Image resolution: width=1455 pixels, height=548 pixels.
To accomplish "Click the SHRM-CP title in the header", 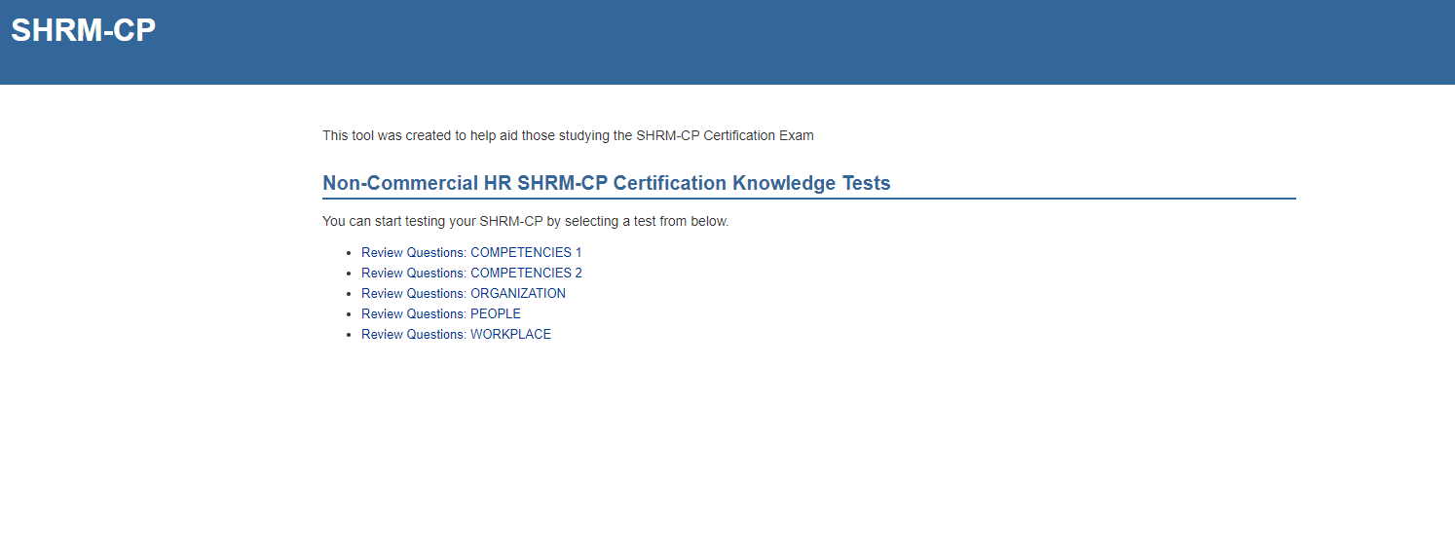I will pyautogui.click(x=83, y=30).
